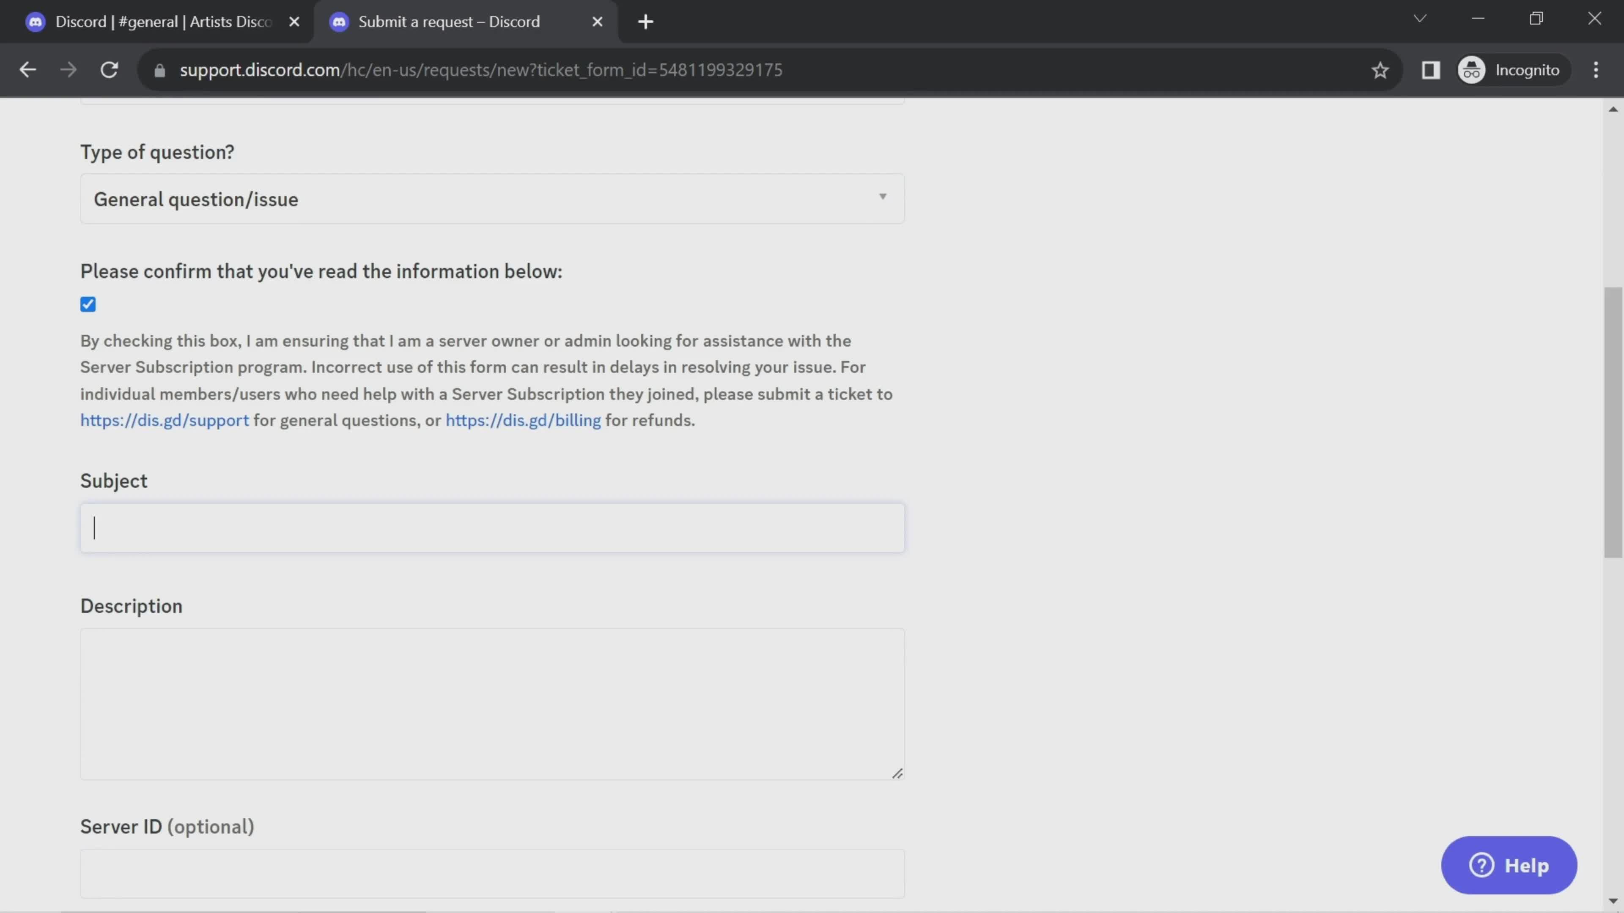Grab the Description resize handle
Image resolution: width=1624 pixels, height=913 pixels.
[x=897, y=773]
